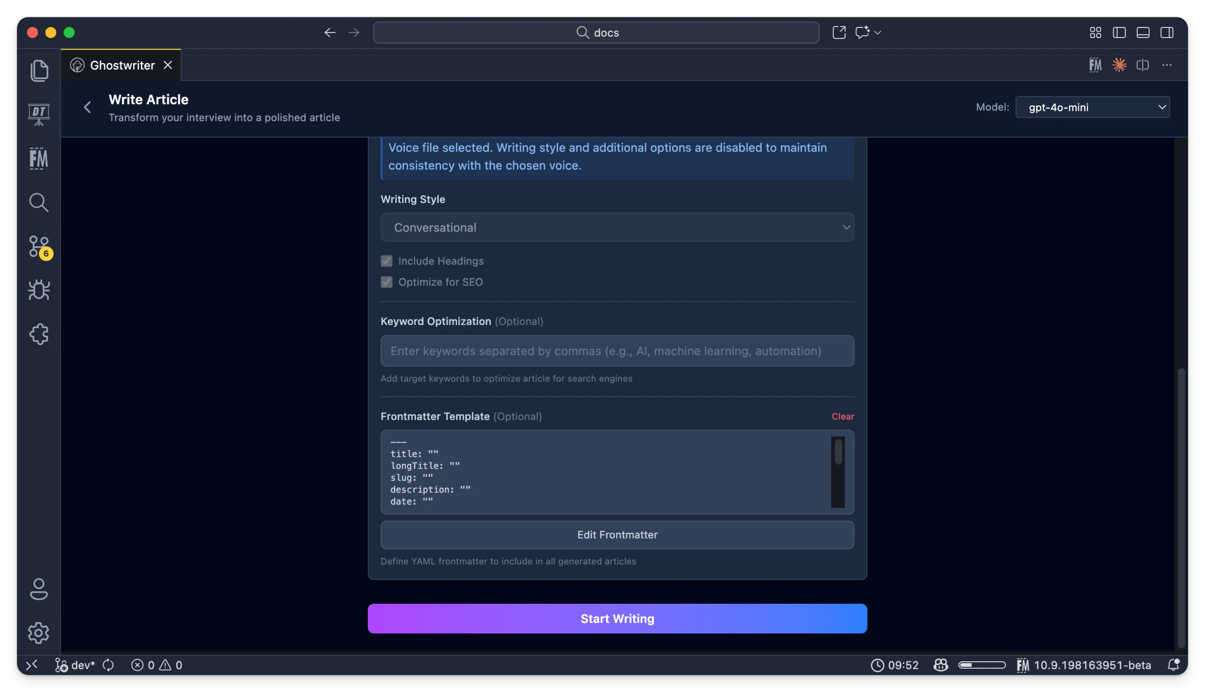Image resolution: width=1205 pixels, height=692 pixels.
Task: Click the orange asterisk icon in editor toolbar
Action: pyautogui.click(x=1119, y=65)
